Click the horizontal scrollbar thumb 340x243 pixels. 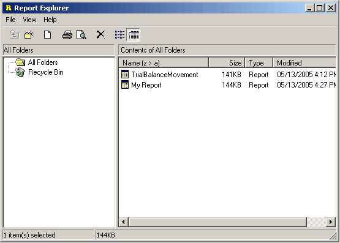coord(217,222)
